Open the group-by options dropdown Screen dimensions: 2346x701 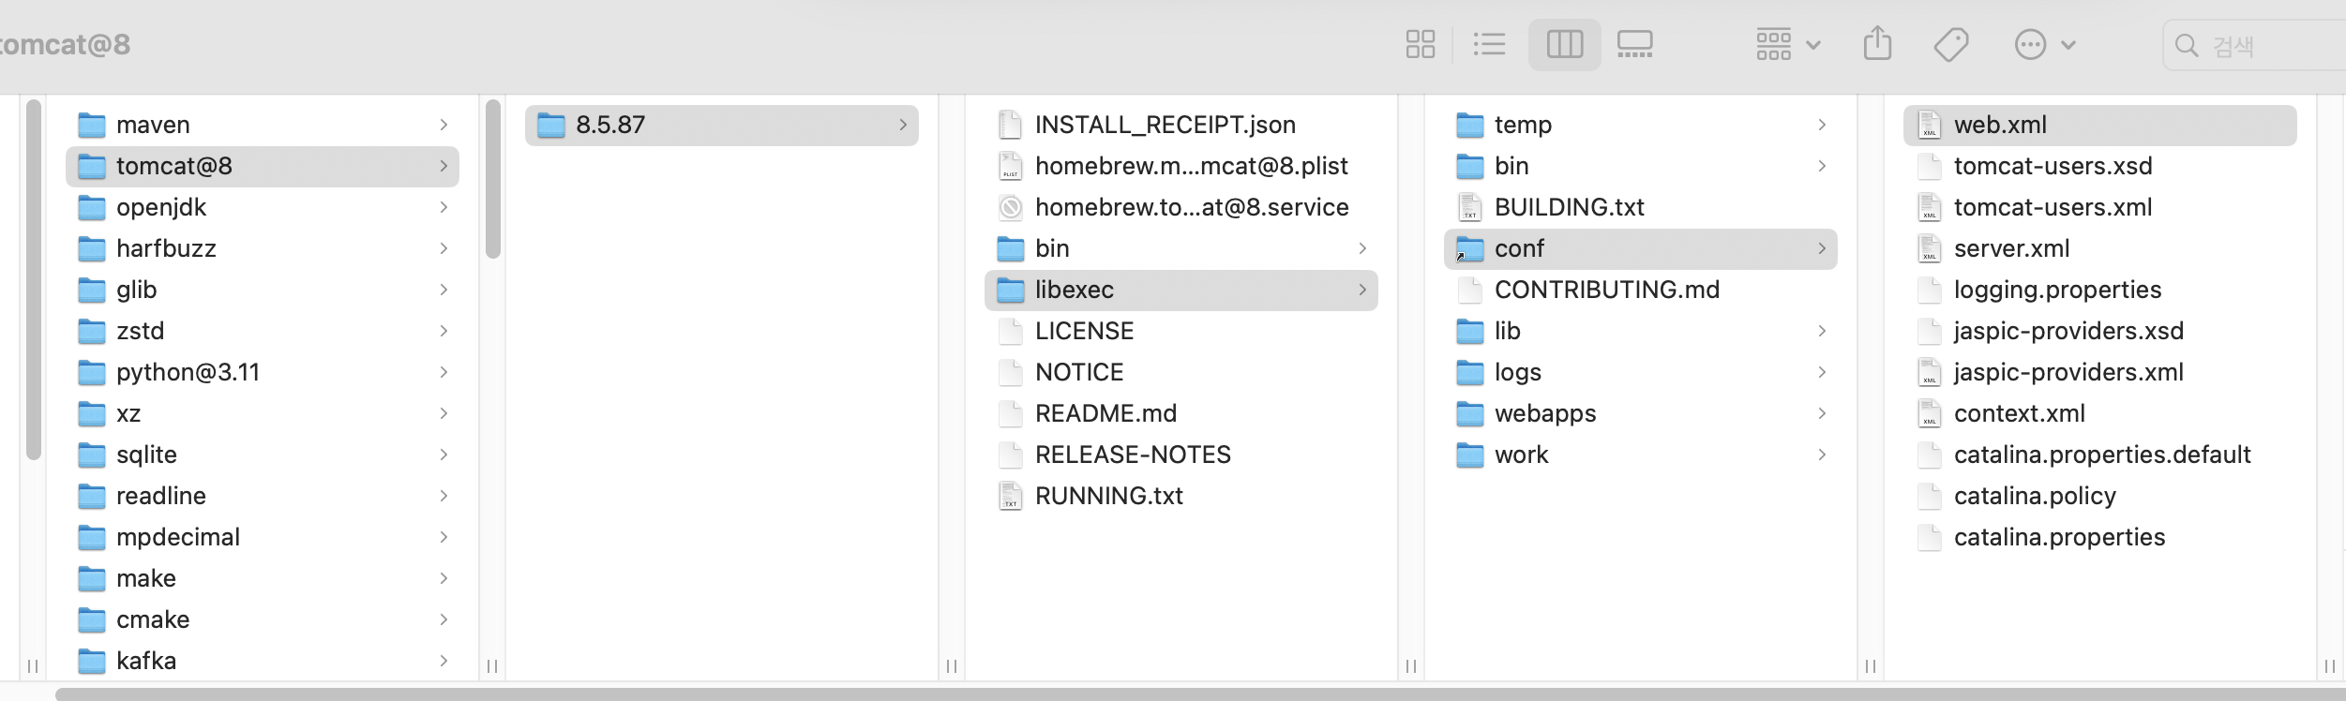coord(1788,44)
